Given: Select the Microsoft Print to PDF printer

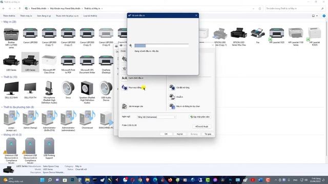Looking at the screenshot, I should 68,64.
